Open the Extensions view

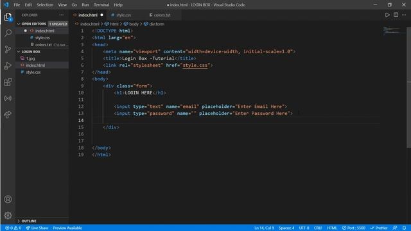pos(8,82)
